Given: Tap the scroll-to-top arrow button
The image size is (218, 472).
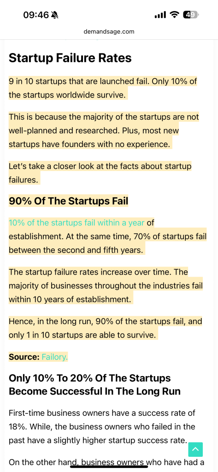Looking at the screenshot, I should coord(195,449).
